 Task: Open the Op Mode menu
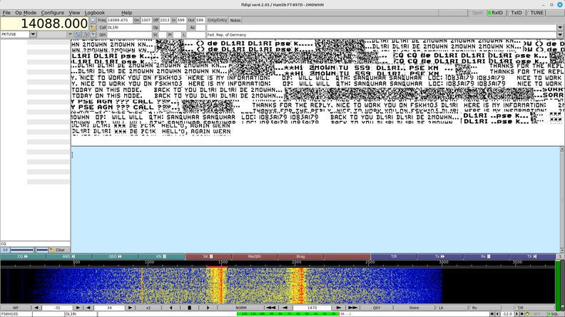coord(26,13)
